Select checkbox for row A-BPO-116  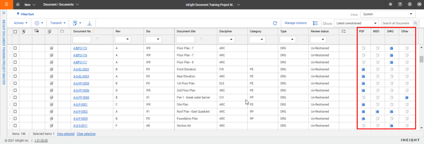[15, 55]
